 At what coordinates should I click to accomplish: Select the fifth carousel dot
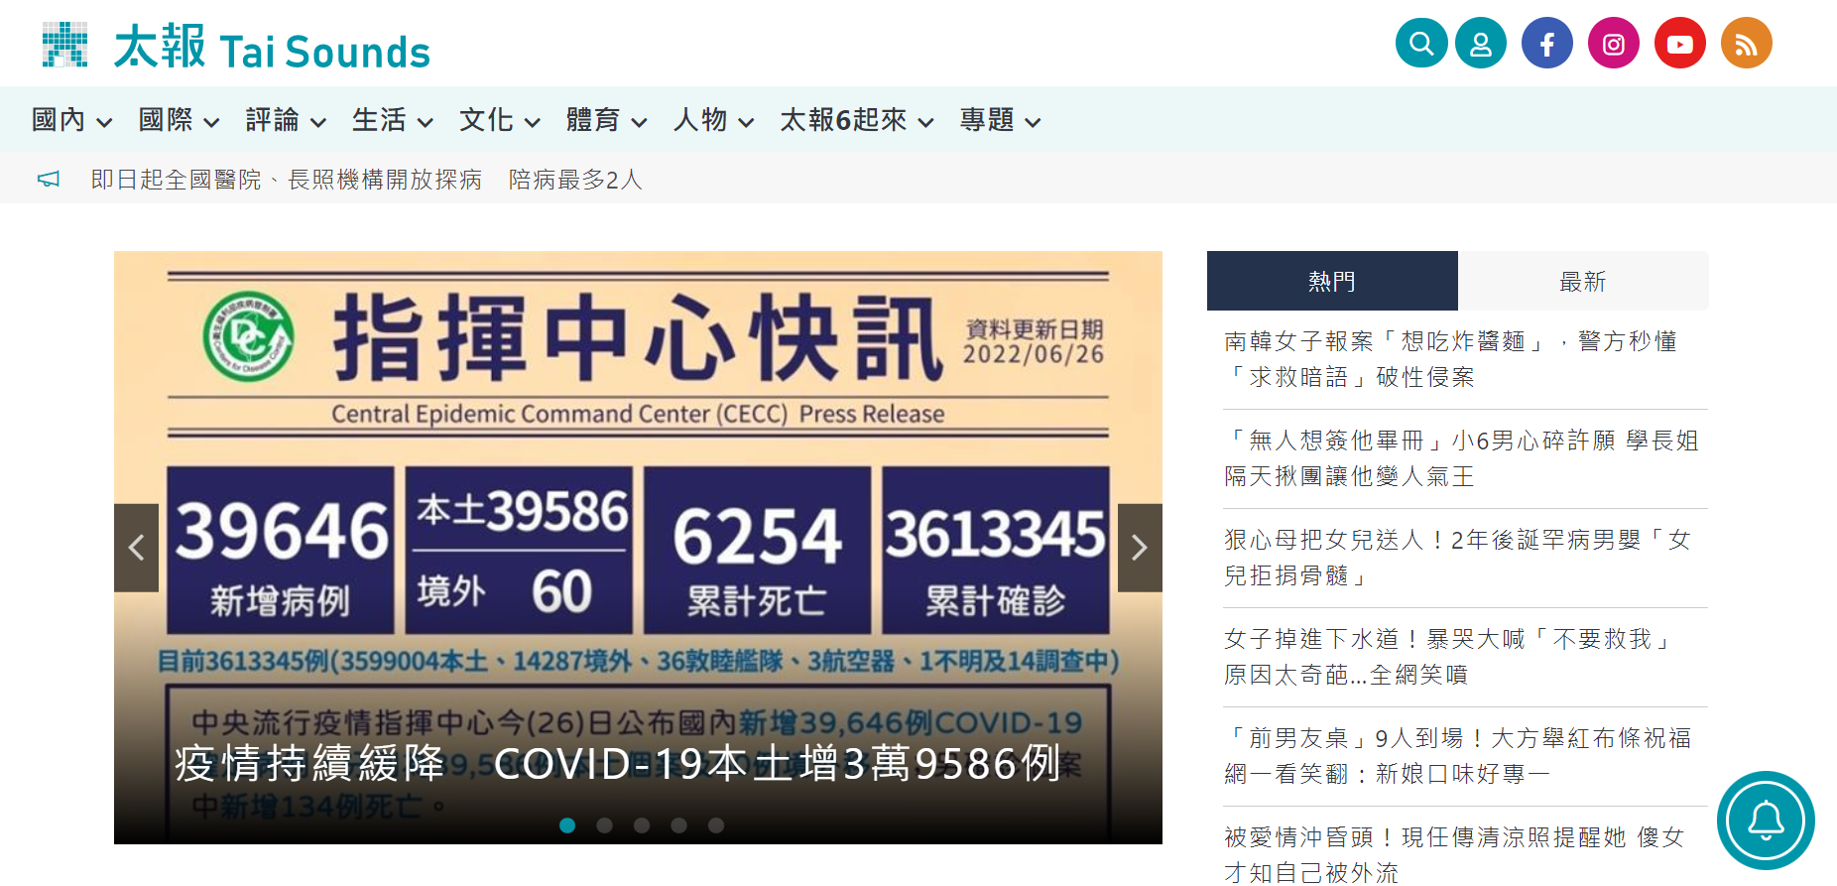pos(716,825)
